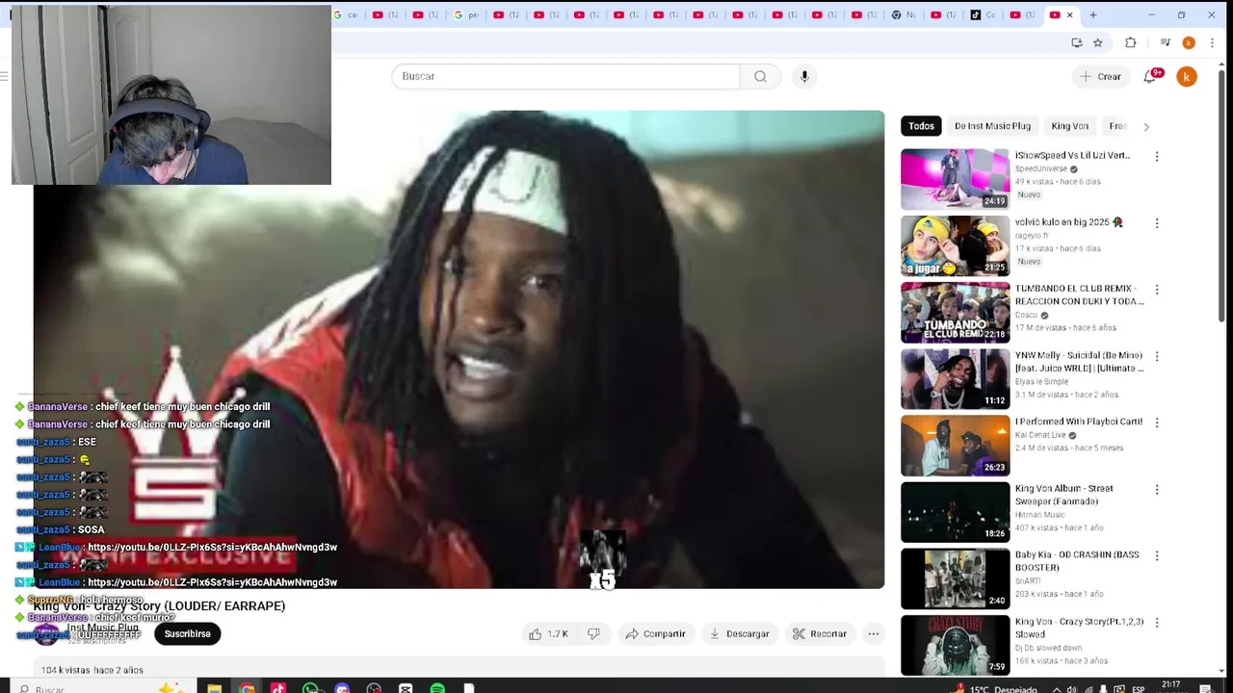
Task: Start voice search with microphone icon
Action: 804,76
